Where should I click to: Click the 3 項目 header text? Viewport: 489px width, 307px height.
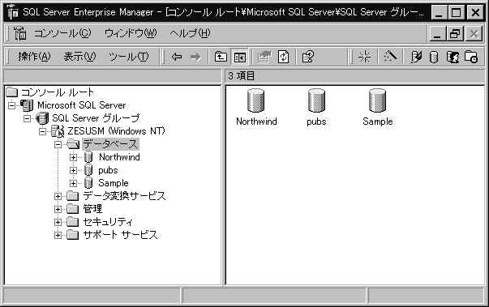tap(241, 76)
